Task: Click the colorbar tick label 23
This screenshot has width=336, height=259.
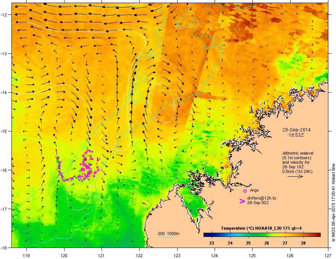Action: [212, 243]
